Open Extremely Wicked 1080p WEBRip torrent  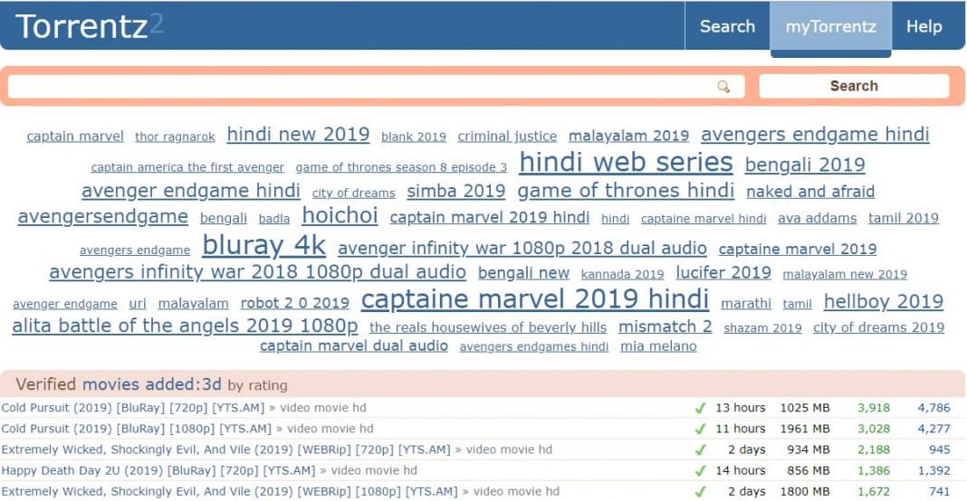(229, 491)
